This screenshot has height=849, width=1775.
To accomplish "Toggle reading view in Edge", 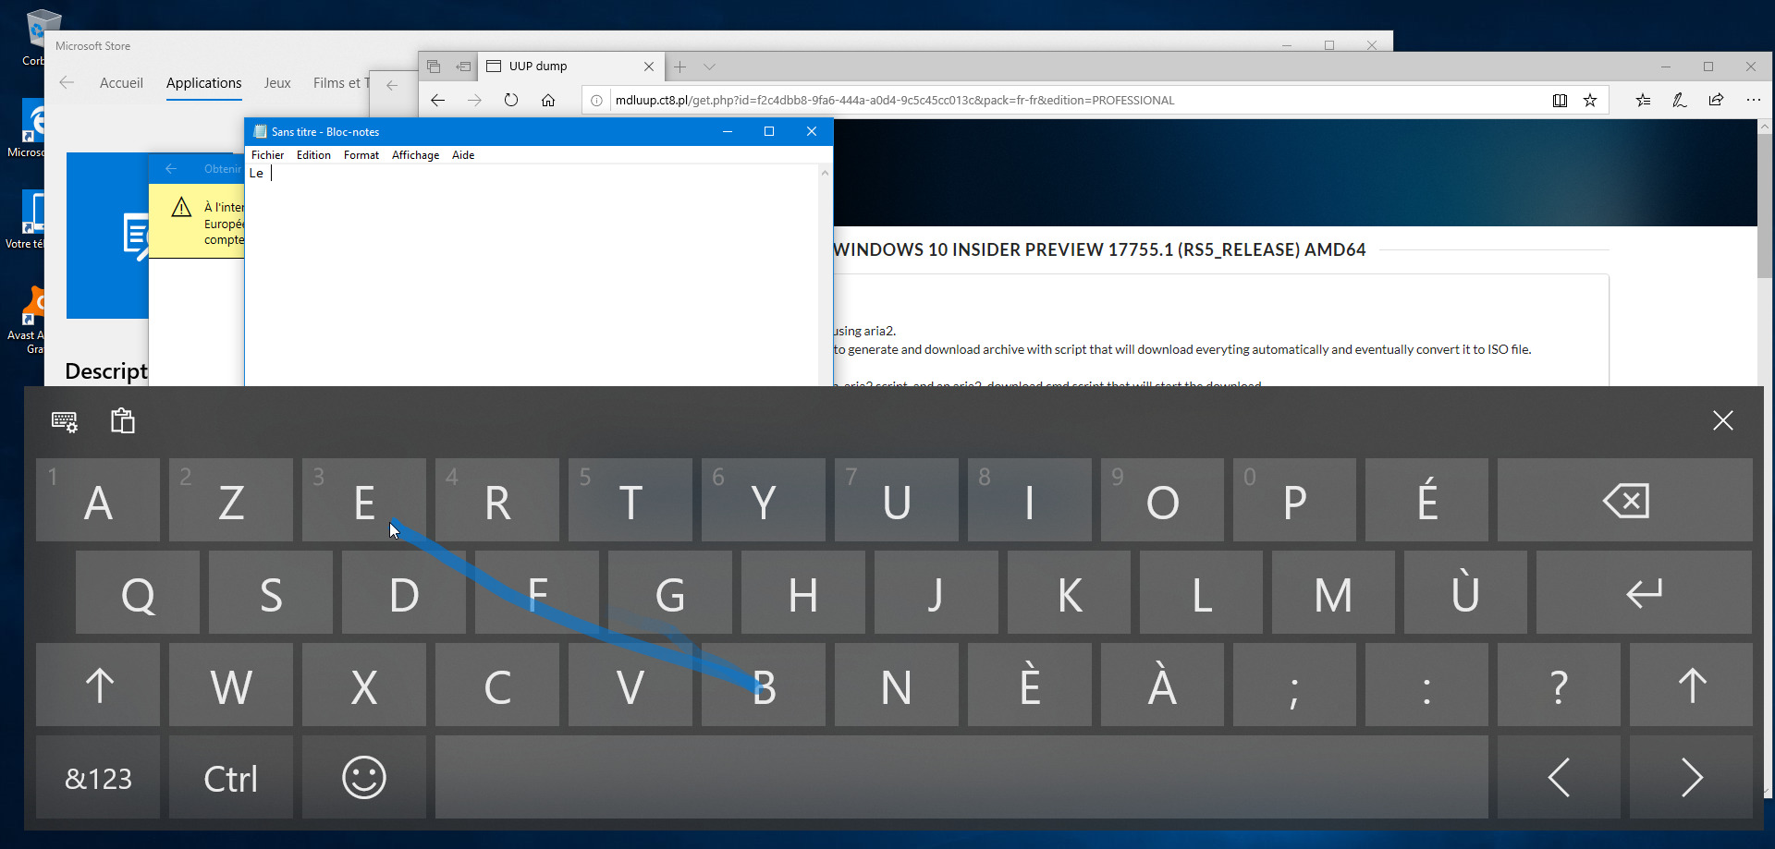I will tap(1560, 101).
